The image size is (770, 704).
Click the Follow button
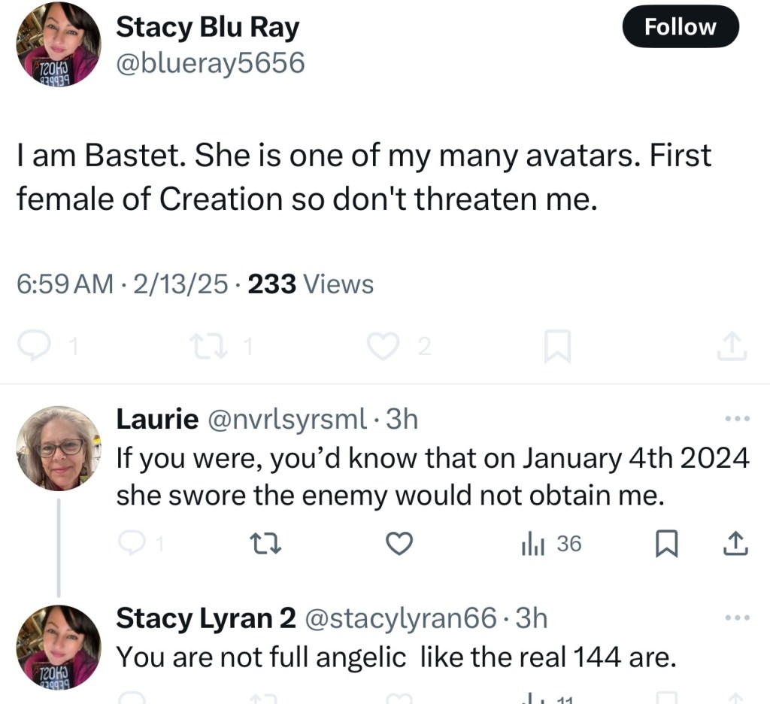click(x=681, y=27)
